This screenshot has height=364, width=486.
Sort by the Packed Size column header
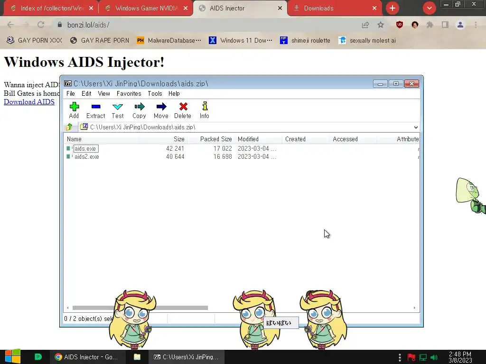click(211, 139)
